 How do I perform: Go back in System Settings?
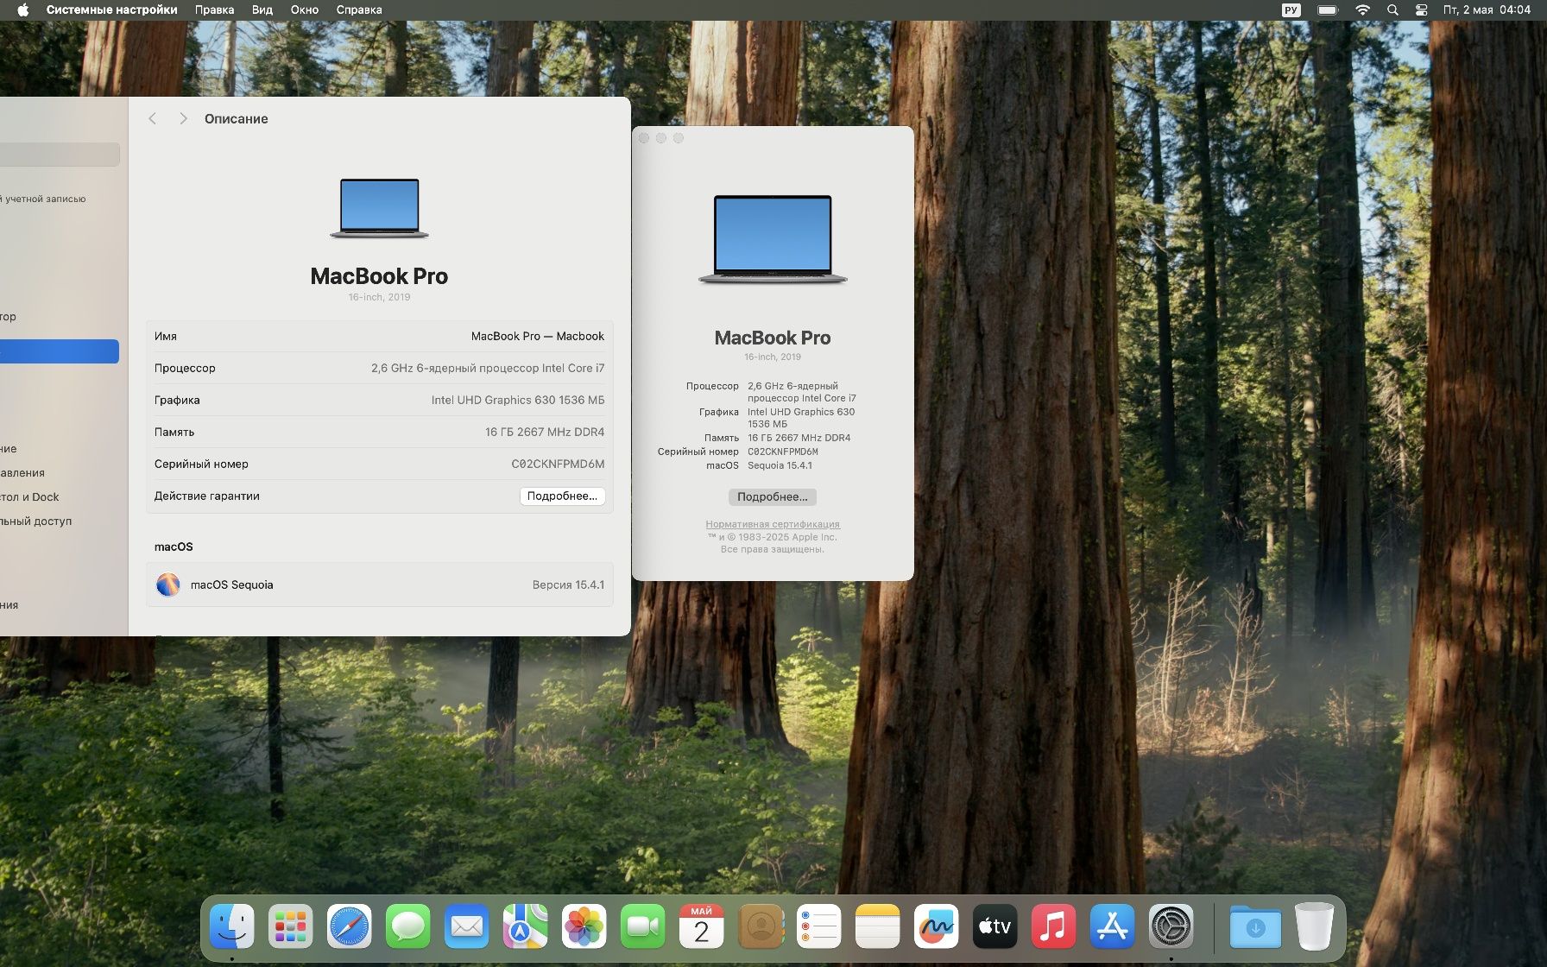[x=152, y=118]
